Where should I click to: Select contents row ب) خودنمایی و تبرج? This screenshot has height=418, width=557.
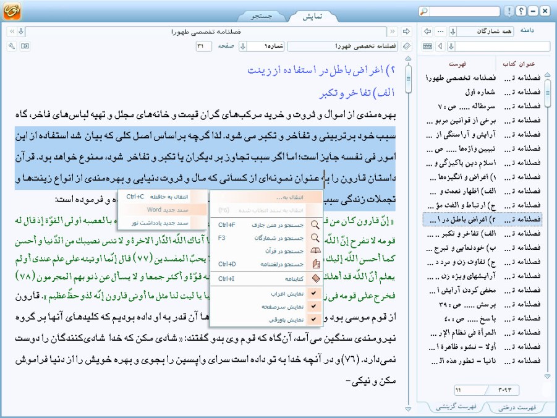pos(482,247)
